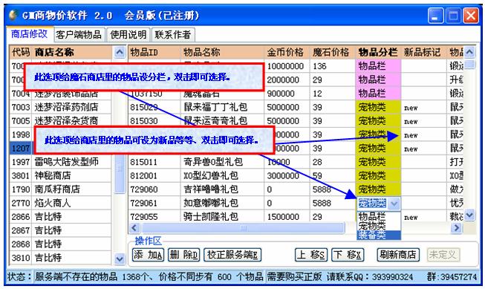Minimize the GM software window
Viewport: 485px width, 289px height.
(x=435, y=16)
